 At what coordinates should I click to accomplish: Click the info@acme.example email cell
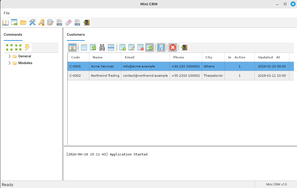(145, 66)
